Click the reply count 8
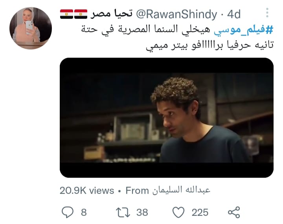 [x=84, y=212]
